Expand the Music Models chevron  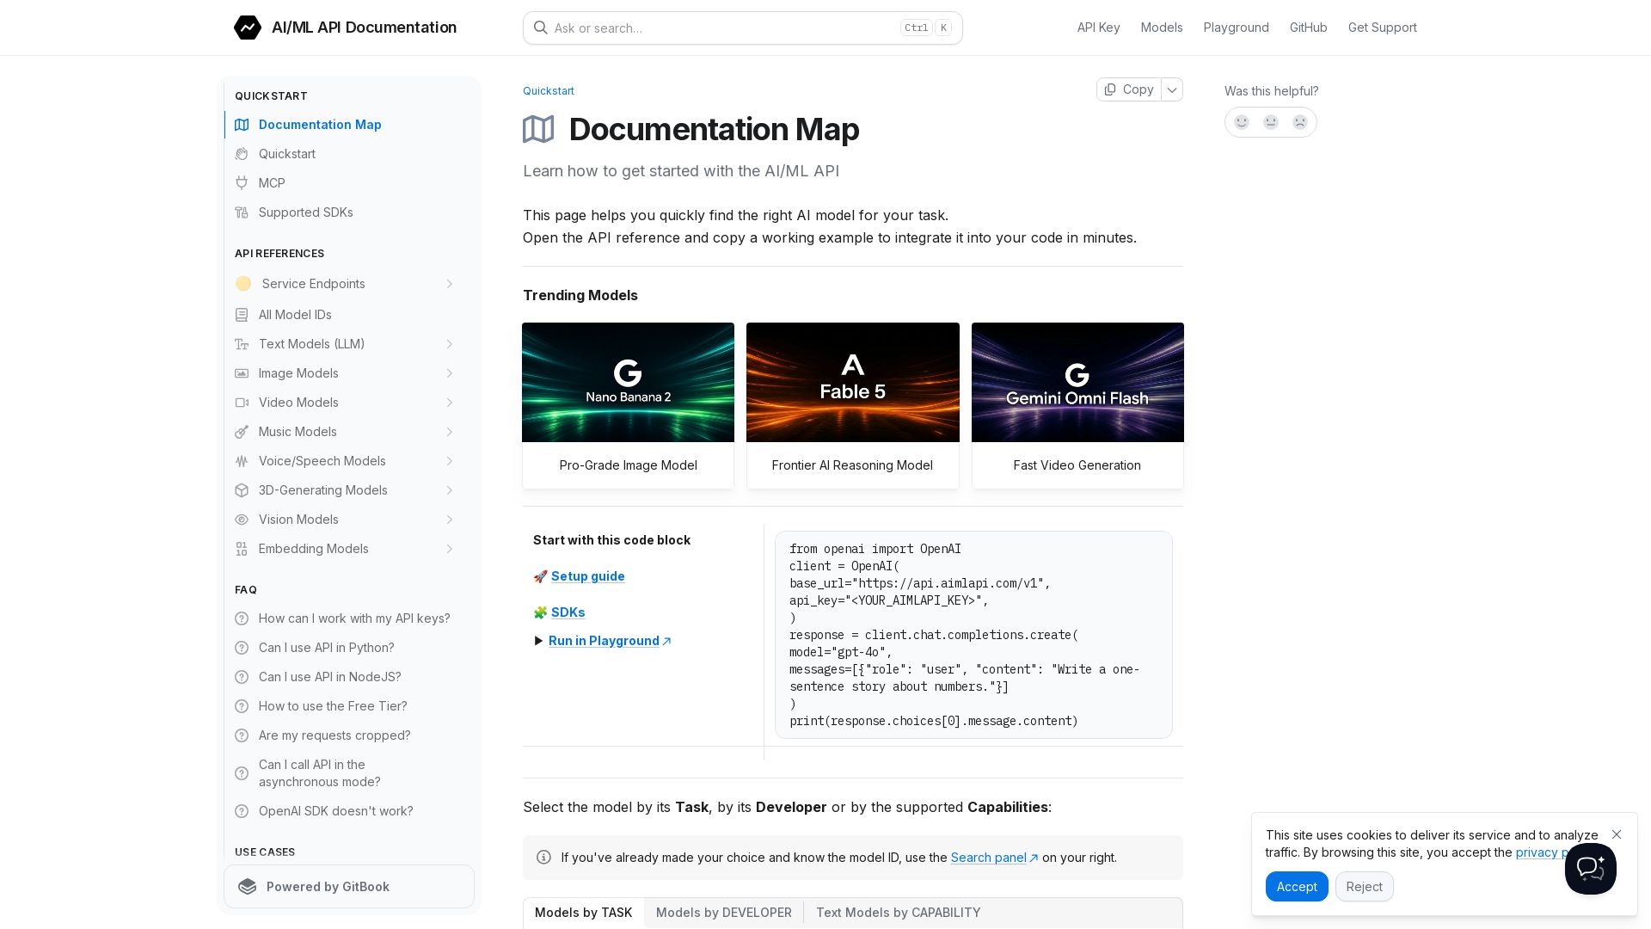[x=450, y=432]
